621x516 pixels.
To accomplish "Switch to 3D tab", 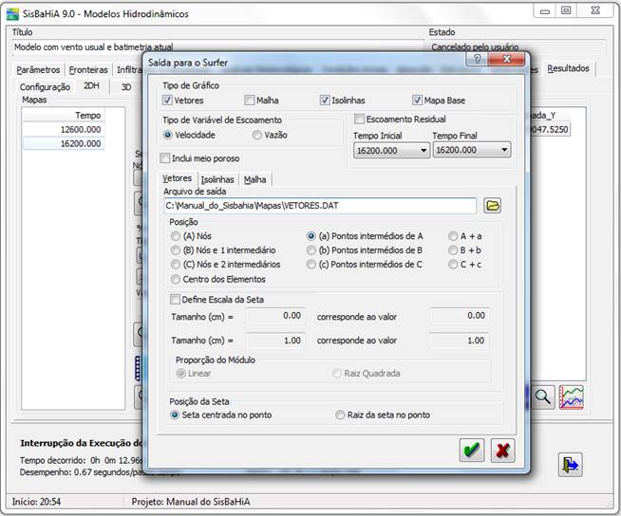I will pos(126,87).
